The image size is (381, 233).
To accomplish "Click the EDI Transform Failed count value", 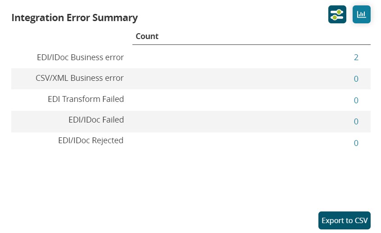I will point(356,100).
